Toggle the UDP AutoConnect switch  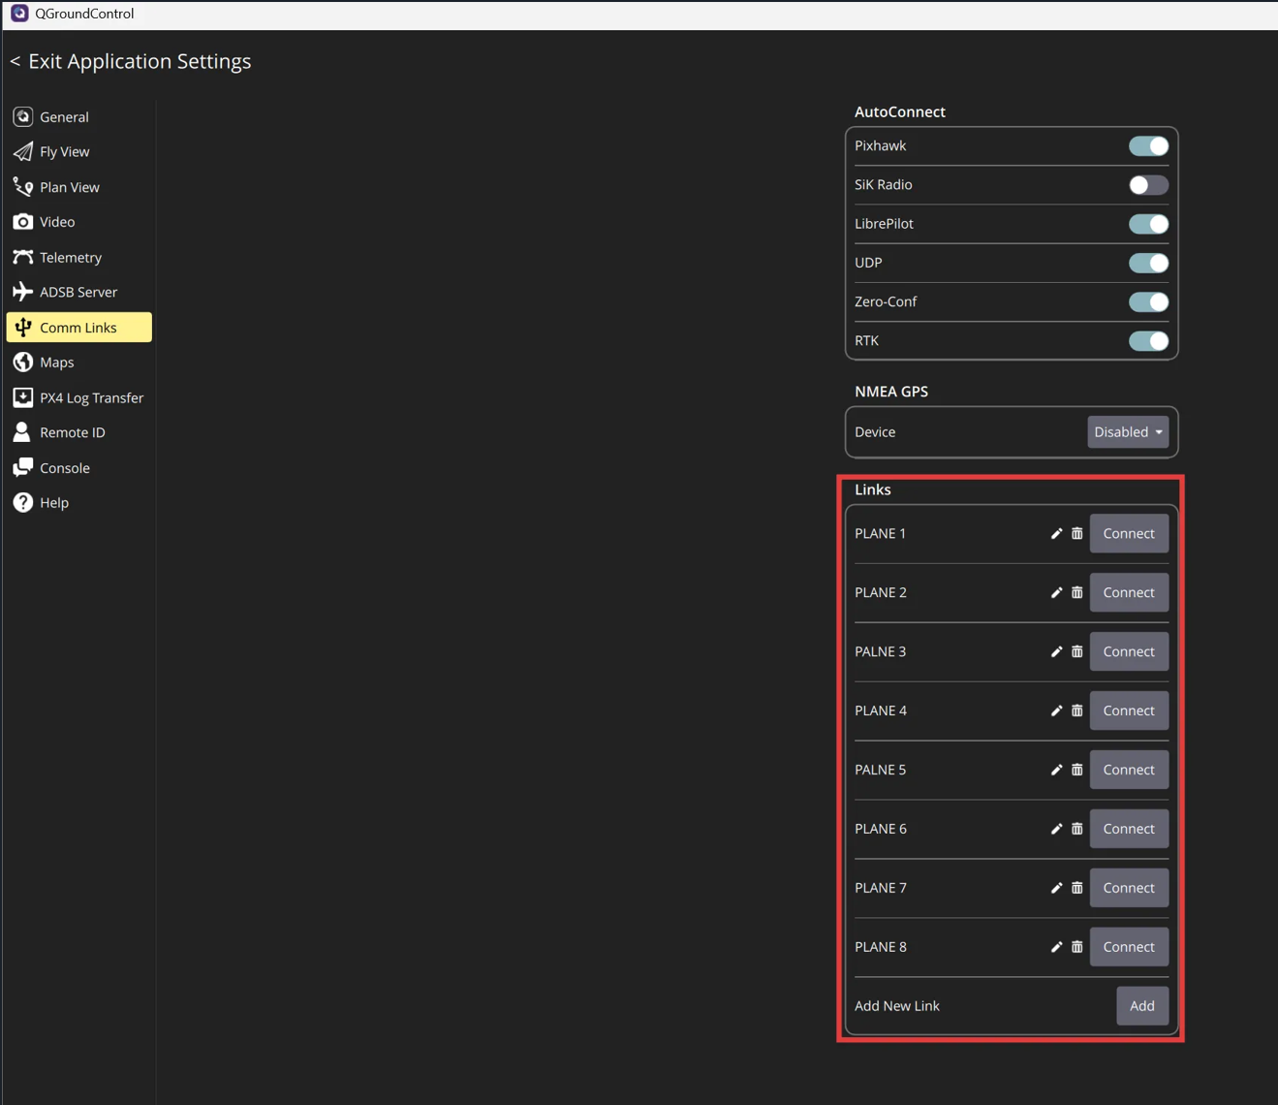coord(1148,263)
